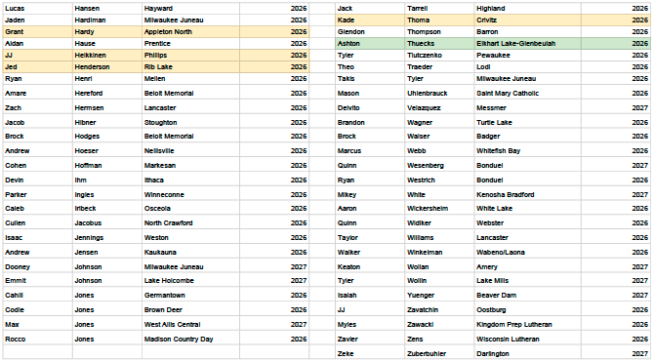Viewport: 654px width, 361px height.
Task: Select first name 'Amare'
Action: [38, 93]
